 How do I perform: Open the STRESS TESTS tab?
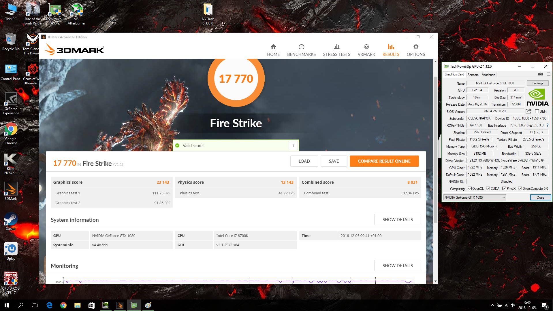(x=336, y=50)
